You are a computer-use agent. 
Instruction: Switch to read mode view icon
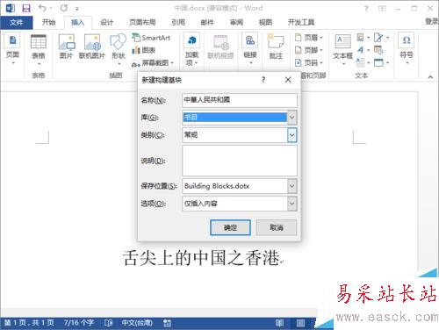279,323
